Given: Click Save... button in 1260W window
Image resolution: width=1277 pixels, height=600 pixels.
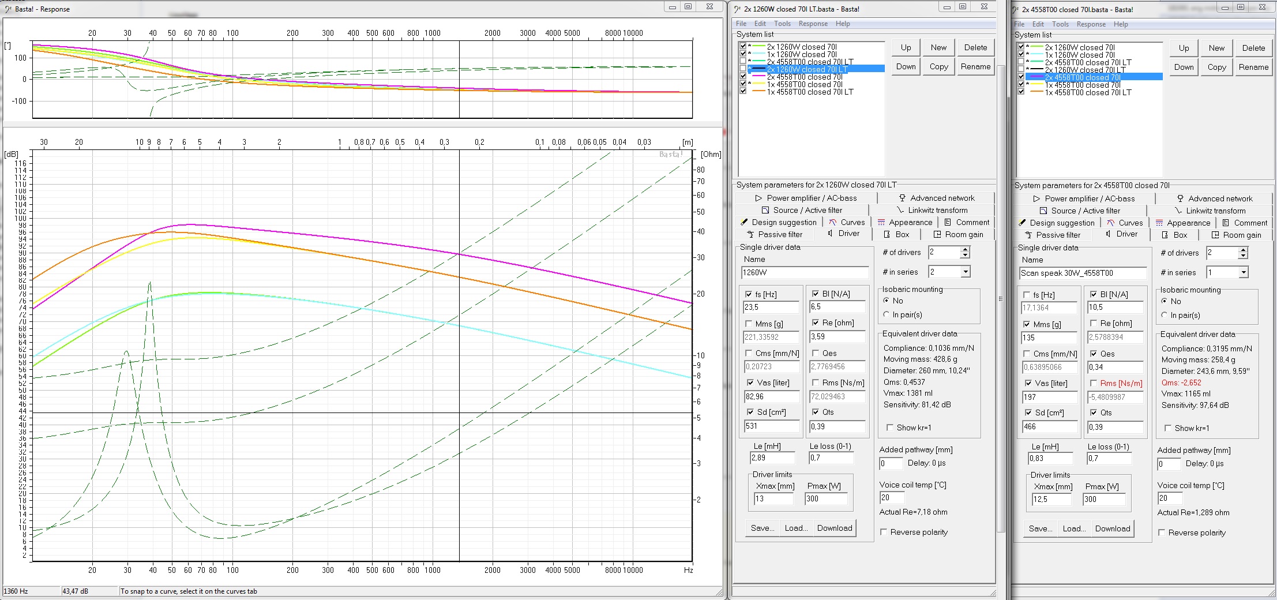Looking at the screenshot, I should [x=763, y=528].
